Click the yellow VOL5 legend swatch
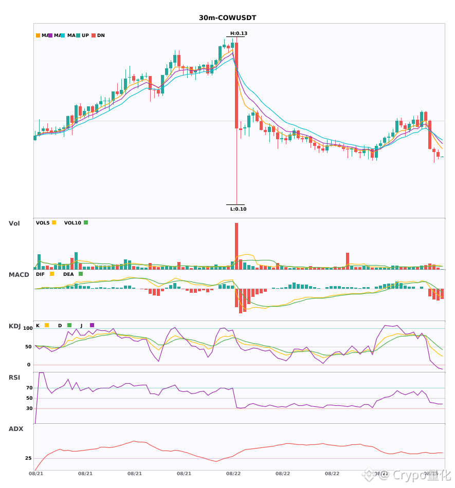Screen dimensions: 455x488 (54, 222)
